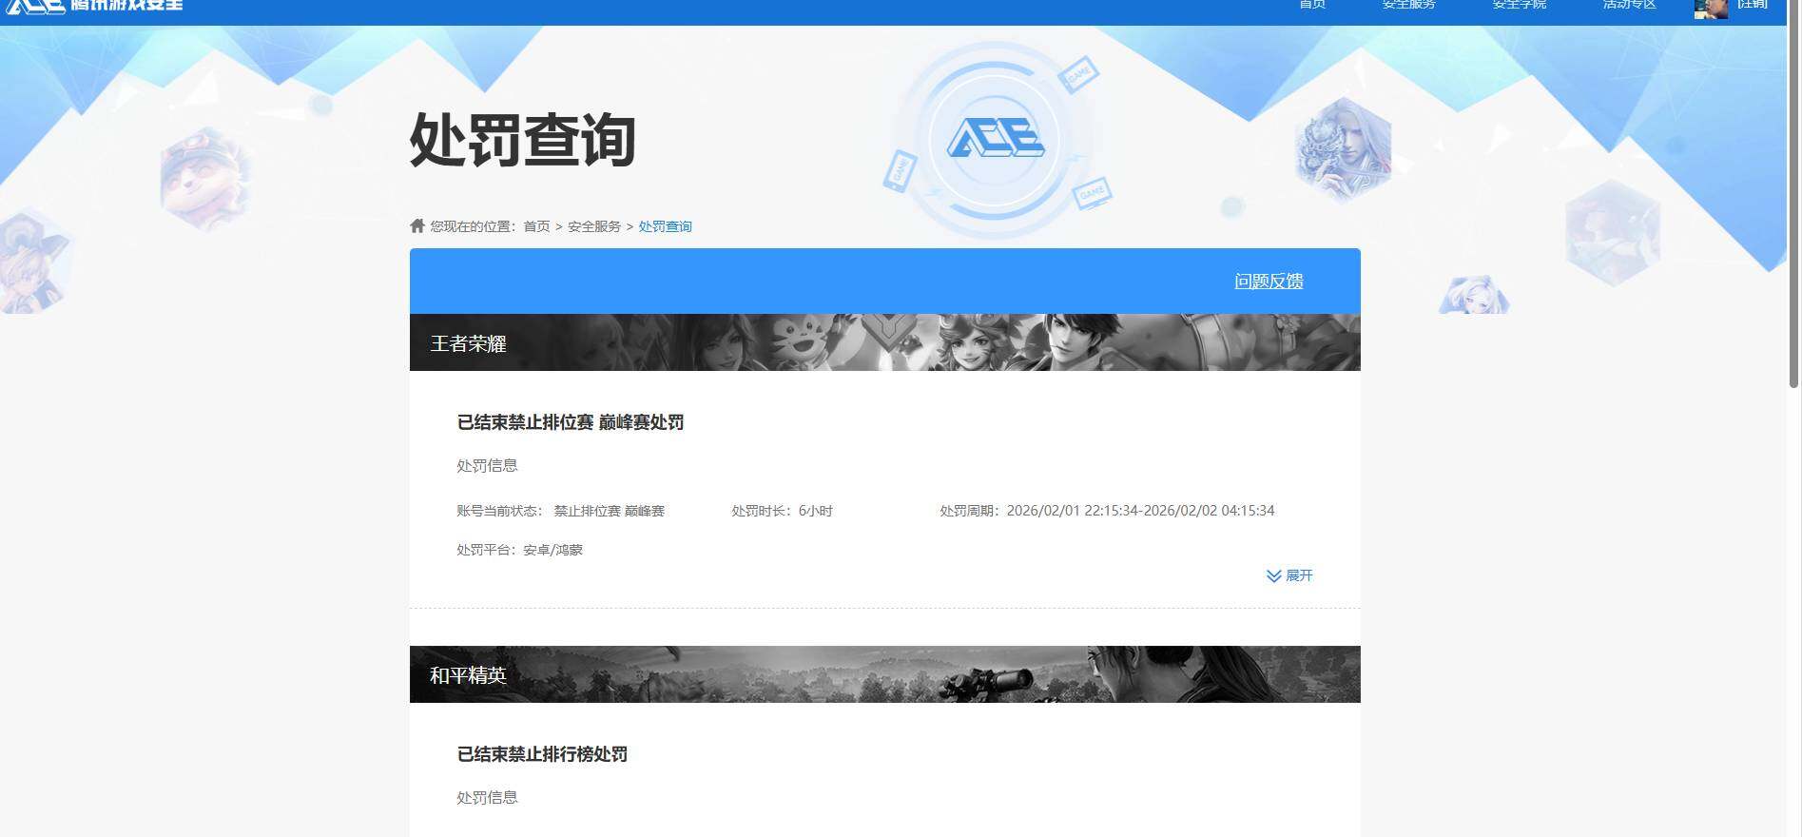Click 注销 to log out
1802x837 pixels.
tap(1753, 5)
